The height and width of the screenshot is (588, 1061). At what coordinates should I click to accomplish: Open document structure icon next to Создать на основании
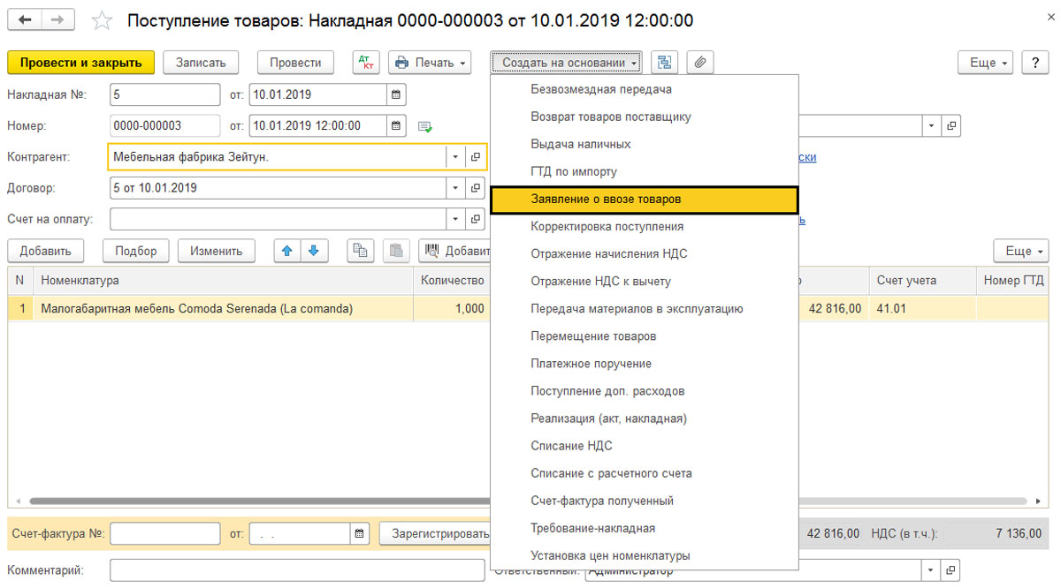tap(665, 63)
